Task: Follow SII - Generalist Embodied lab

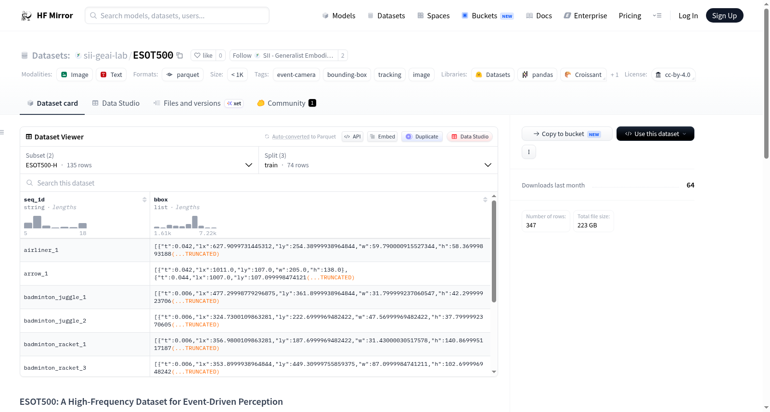Action: [283, 55]
